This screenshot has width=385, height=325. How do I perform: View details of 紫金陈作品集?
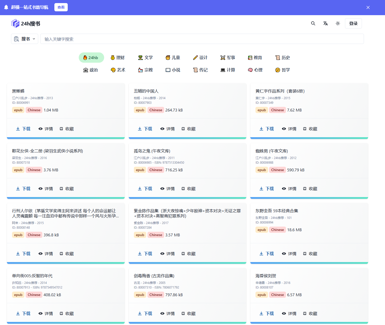point(168,254)
